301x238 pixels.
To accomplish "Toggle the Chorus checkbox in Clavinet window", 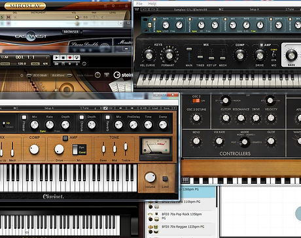I will pyautogui.click(x=82, y=117).
